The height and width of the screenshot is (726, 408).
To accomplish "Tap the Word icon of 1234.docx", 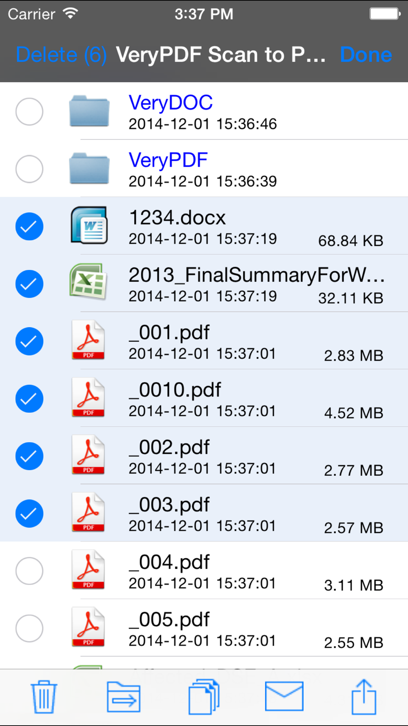I will click(89, 225).
